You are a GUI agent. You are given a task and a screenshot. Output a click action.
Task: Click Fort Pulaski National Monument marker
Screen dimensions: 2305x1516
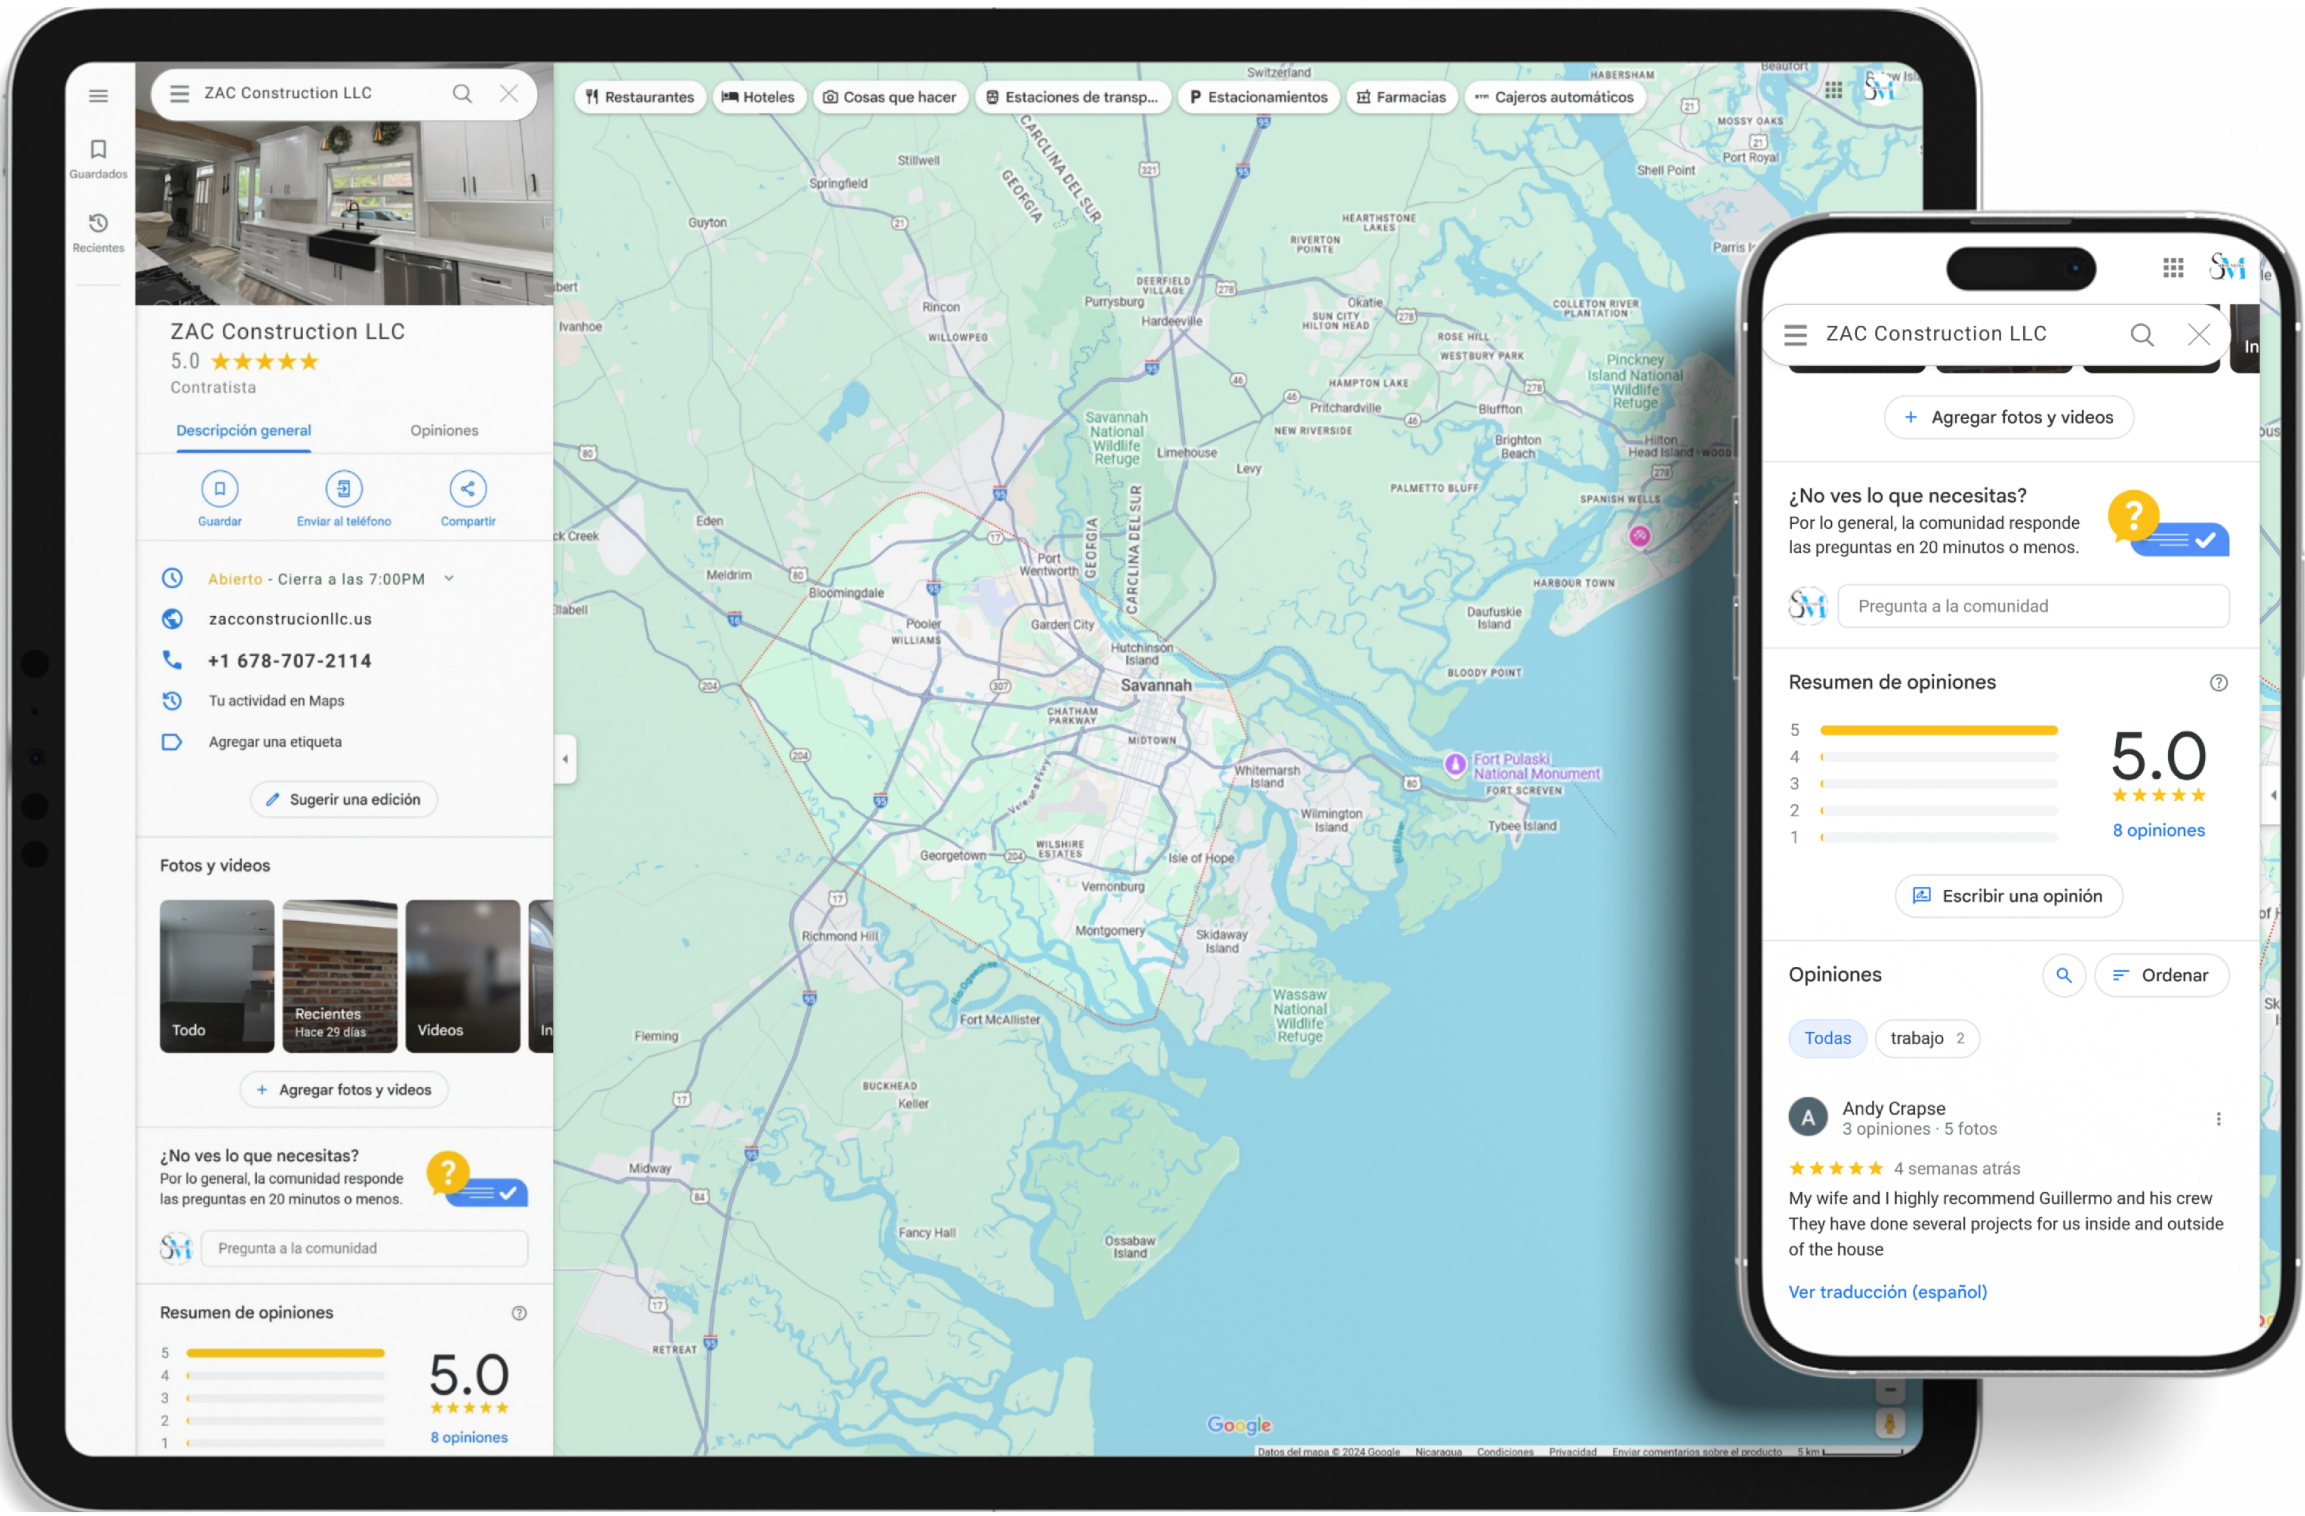1456,766
